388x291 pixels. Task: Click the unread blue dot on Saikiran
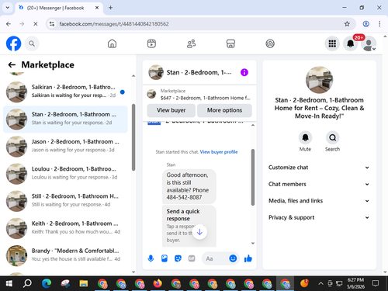123,92
